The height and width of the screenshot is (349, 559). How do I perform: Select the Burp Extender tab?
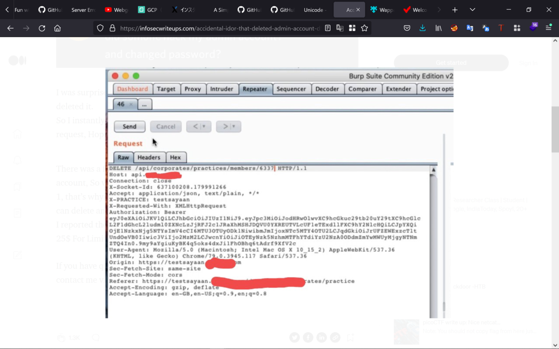pos(399,89)
